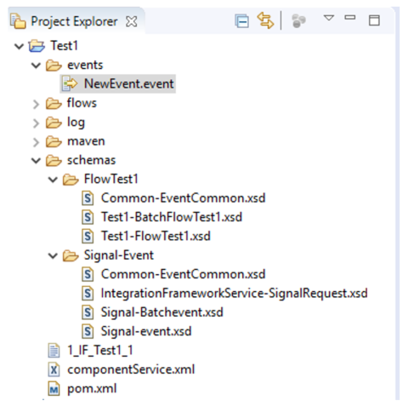414x412 pixels.
Task: Click the schemas folder icon
Action: click(54, 161)
